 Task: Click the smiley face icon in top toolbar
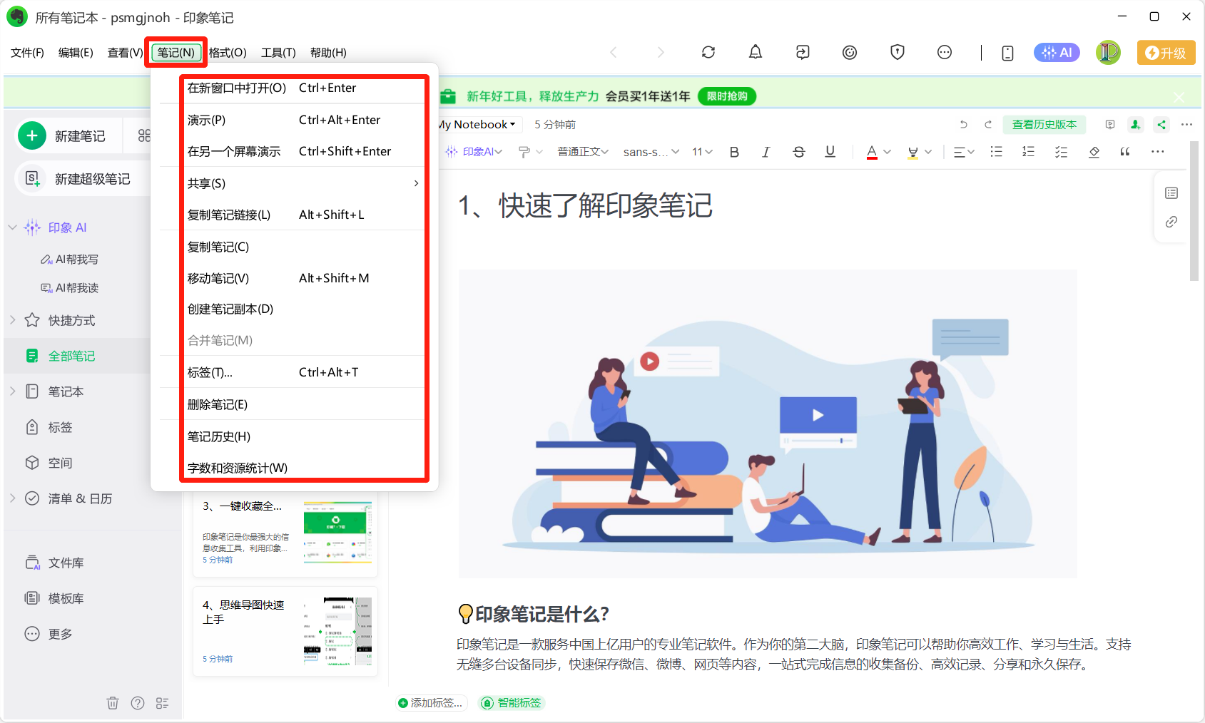tap(849, 52)
